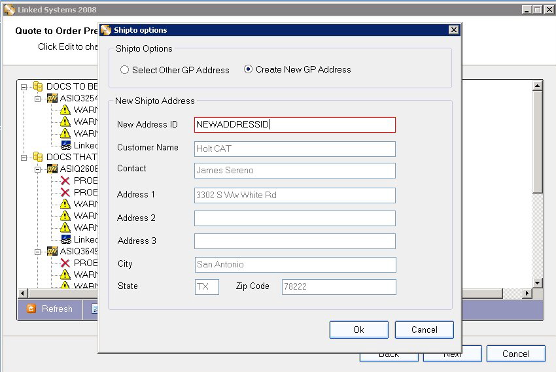Click the Customer Name field
The height and width of the screenshot is (372, 556).
pyautogui.click(x=295, y=149)
